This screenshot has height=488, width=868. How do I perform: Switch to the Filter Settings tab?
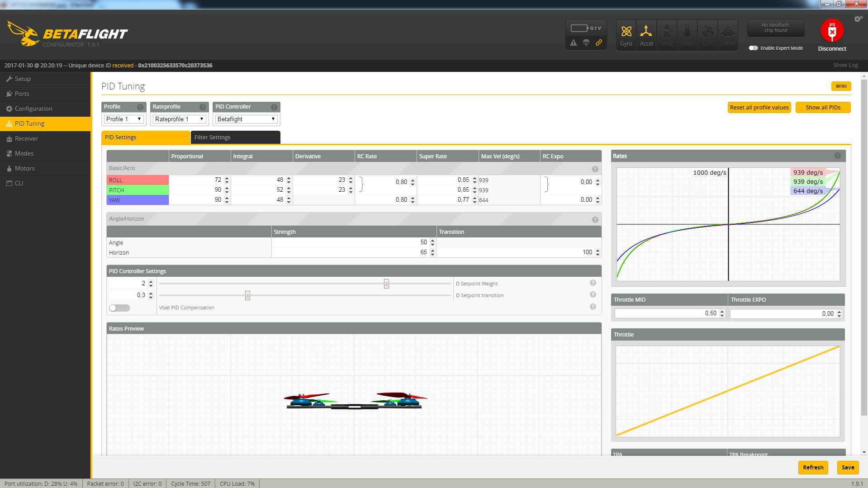tap(235, 137)
